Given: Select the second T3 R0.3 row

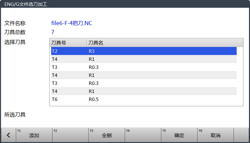Looking at the screenshot, I should click(x=144, y=83).
